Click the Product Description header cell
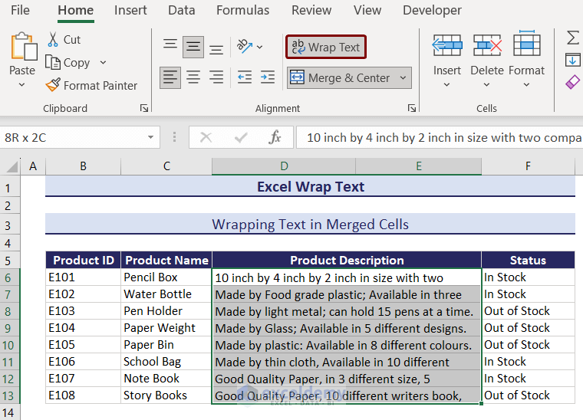This screenshot has width=583, height=420. pyautogui.click(x=347, y=260)
